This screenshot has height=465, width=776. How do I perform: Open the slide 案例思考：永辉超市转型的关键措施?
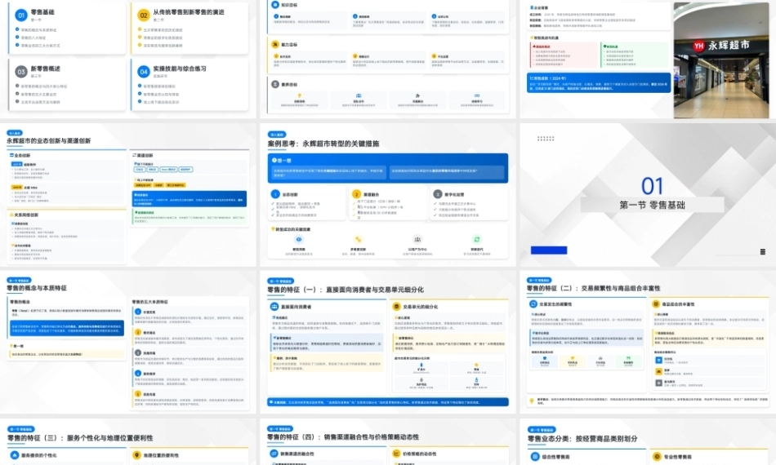tap(388, 195)
